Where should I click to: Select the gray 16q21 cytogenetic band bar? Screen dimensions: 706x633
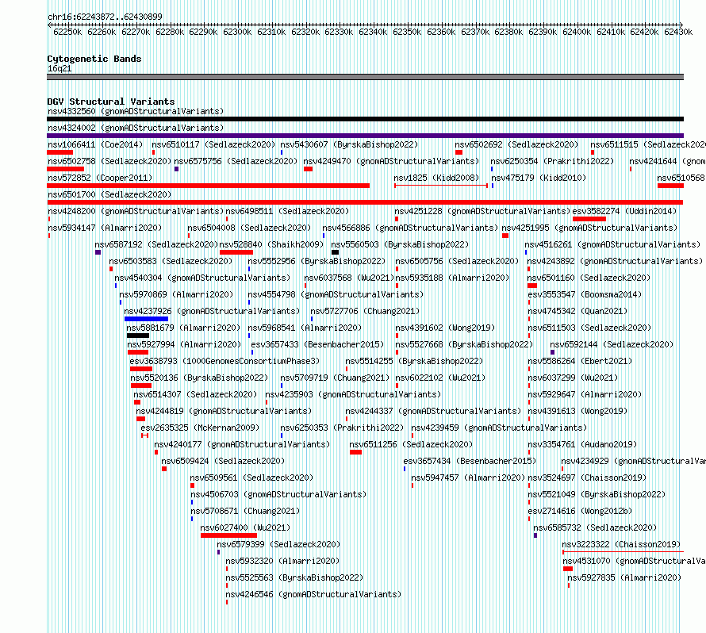pos(365,77)
